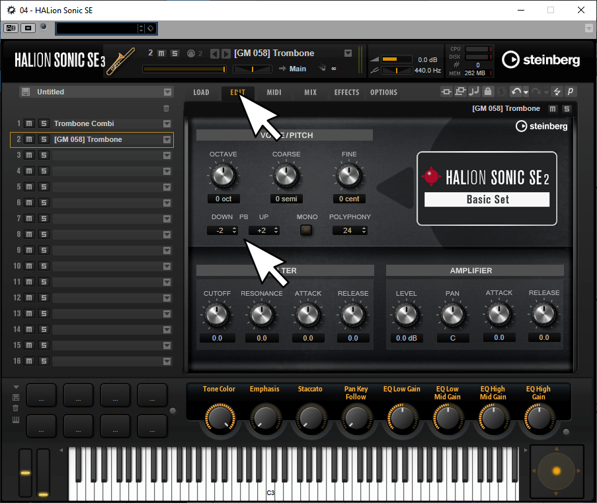Image resolution: width=597 pixels, height=503 pixels.
Task: Click the A/B compare settings icon
Action: pos(11,28)
